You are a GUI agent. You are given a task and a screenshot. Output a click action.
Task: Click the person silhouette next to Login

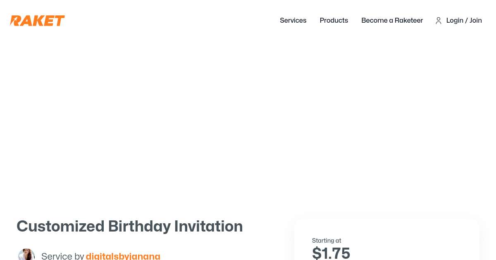(x=439, y=21)
